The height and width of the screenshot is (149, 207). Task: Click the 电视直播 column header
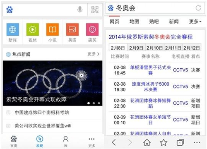coord(181,56)
